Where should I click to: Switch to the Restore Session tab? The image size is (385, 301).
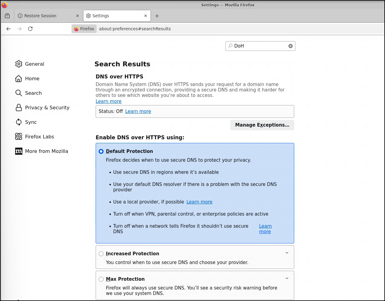[48, 16]
